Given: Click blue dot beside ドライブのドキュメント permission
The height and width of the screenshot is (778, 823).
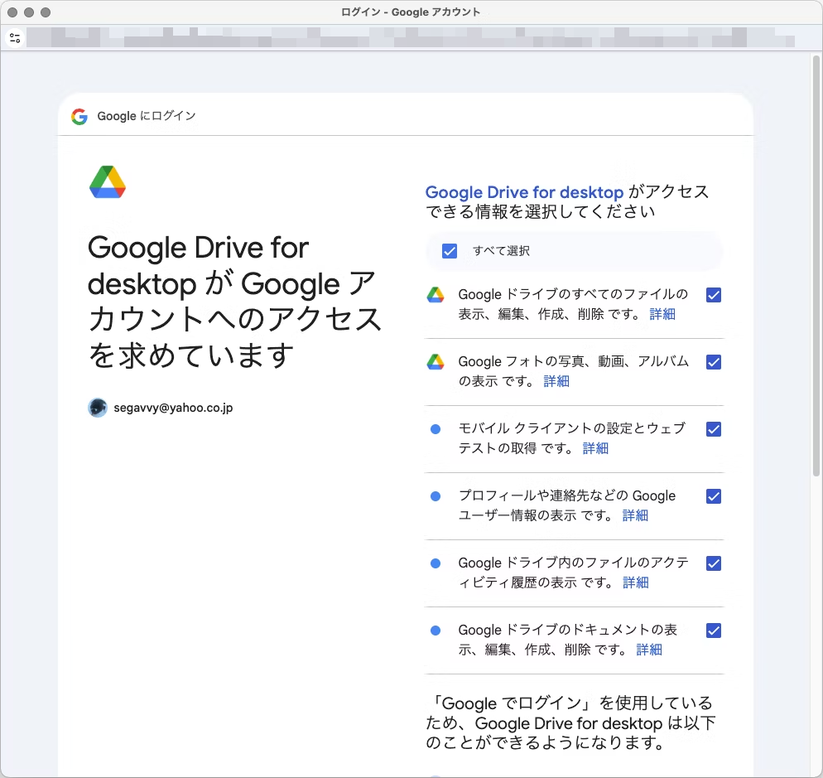Looking at the screenshot, I should 436,631.
